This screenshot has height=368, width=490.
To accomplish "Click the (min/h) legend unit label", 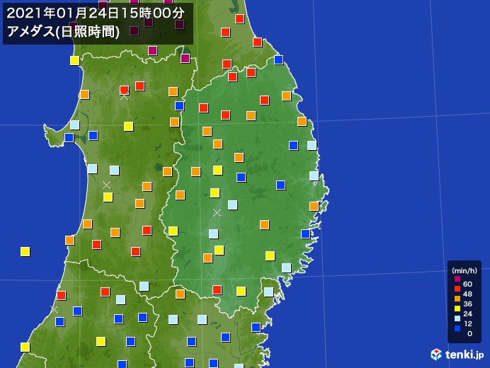I will tap(465, 270).
